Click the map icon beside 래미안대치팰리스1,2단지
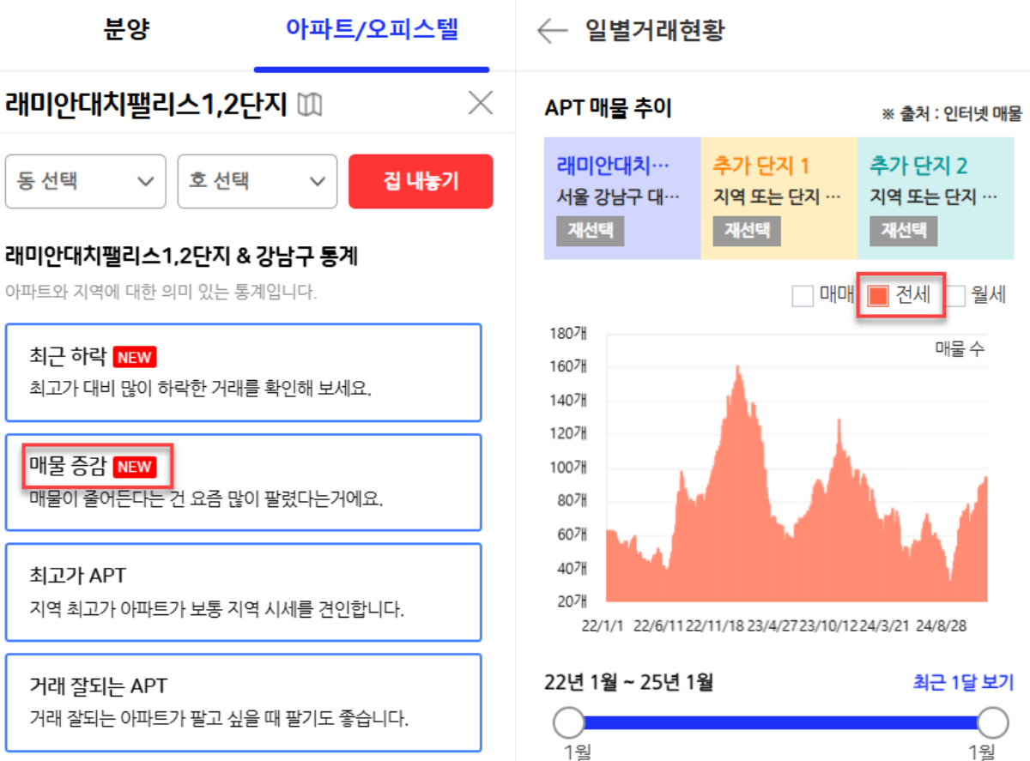Screen dimensions: 1030x761 (309, 103)
